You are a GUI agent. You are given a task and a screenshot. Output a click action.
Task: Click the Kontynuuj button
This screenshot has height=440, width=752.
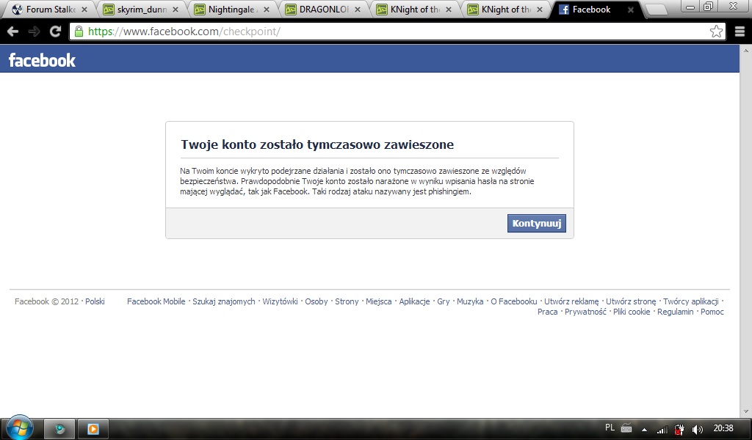[x=537, y=224]
